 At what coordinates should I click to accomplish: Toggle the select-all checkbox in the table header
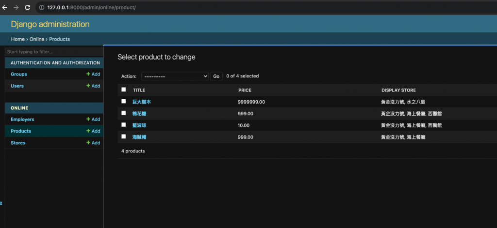pyautogui.click(x=124, y=90)
